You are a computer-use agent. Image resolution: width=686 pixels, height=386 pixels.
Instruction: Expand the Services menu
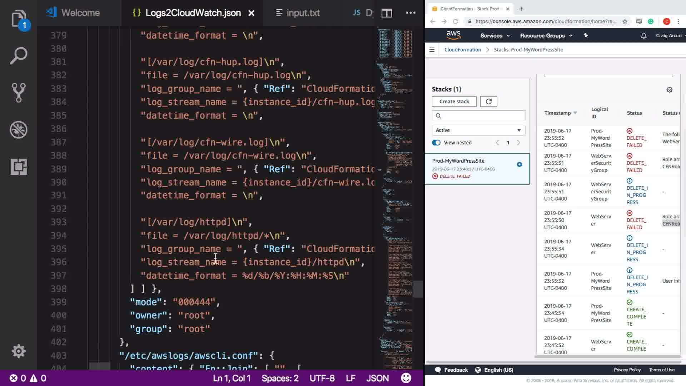pos(495,36)
